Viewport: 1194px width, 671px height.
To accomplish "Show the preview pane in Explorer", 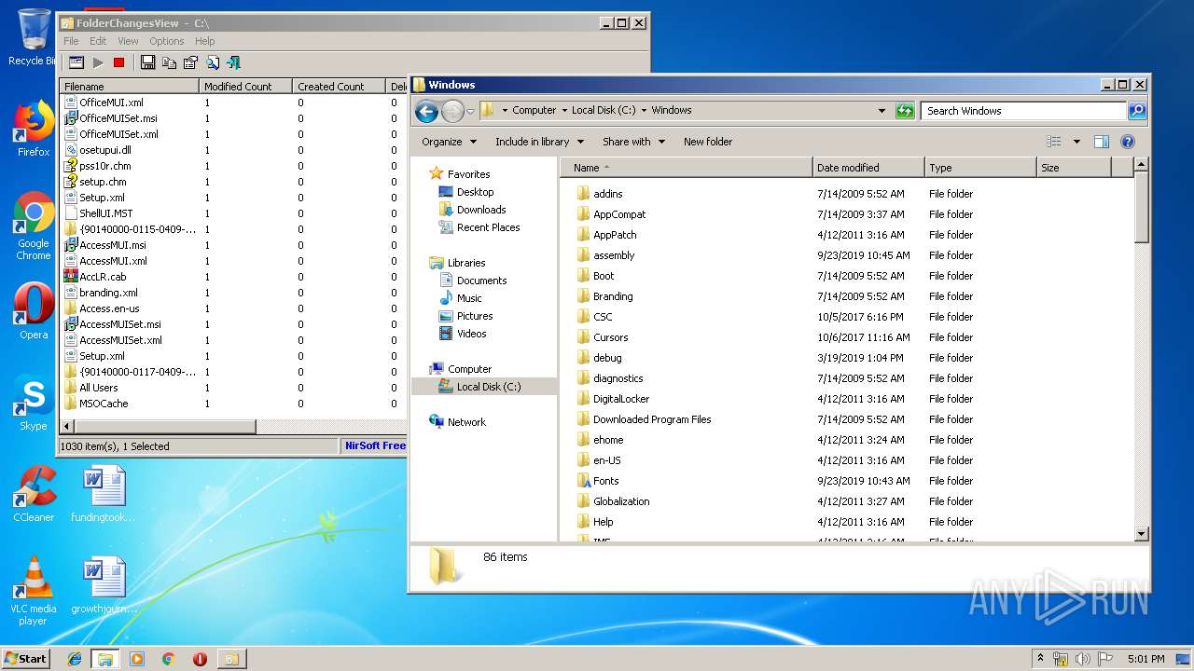I will 1101,142.
